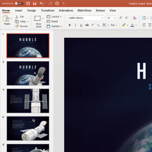Undo the last action

(x=41, y=3)
